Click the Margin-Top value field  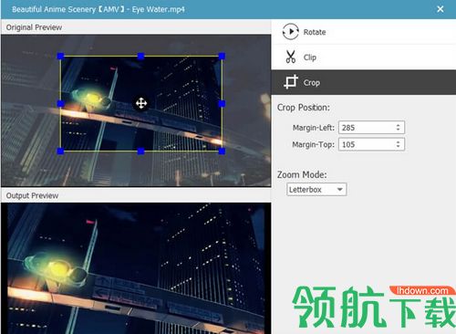(x=371, y=144)
